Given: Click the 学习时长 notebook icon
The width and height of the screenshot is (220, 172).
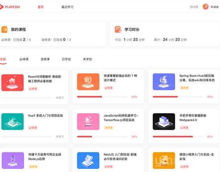Looking at the screenshot, I should pos(118,30).
